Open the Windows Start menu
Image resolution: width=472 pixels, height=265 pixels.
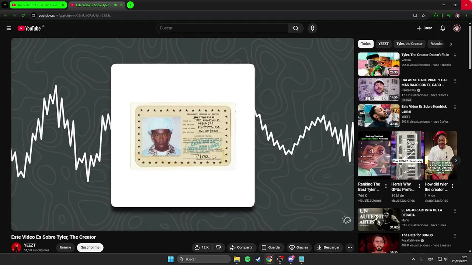[171, 259]
